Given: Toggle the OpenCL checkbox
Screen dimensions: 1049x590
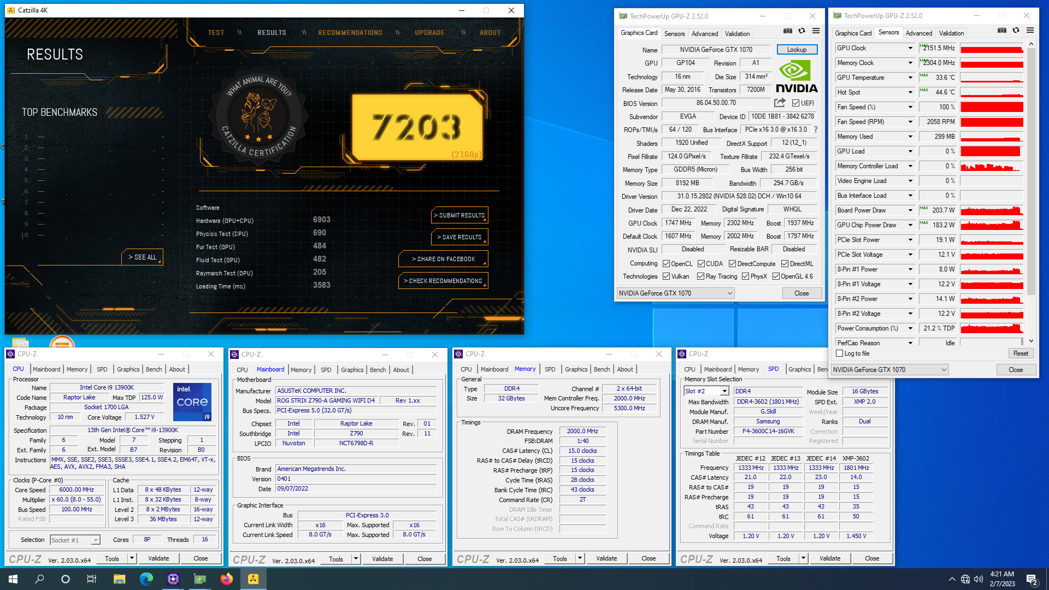Looking at the screenshot, I should (x=666, y=264).
